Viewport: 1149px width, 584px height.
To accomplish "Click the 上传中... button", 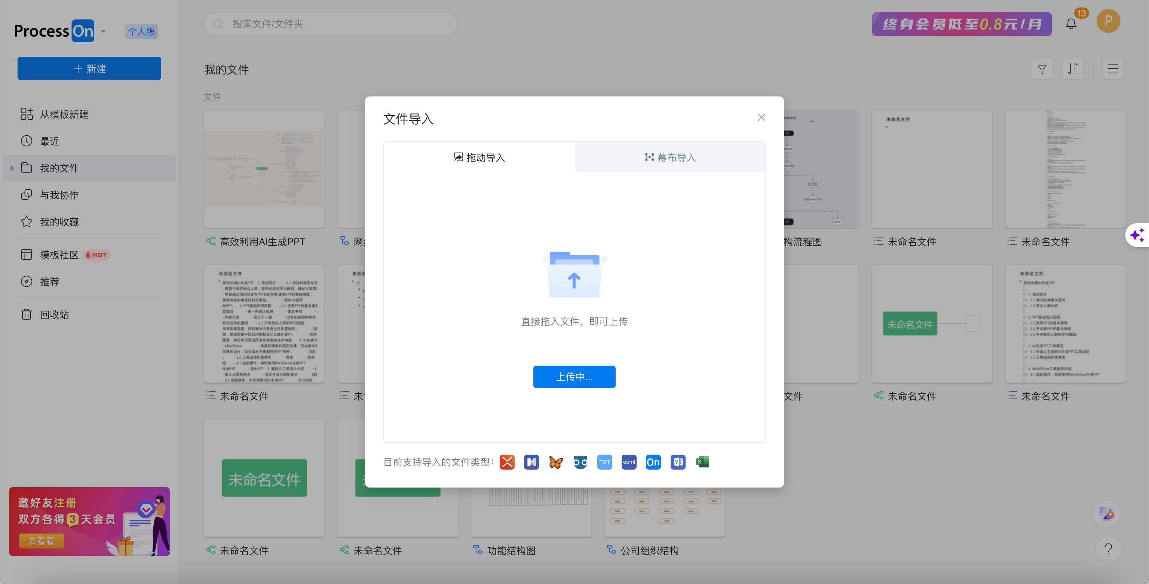I will pyautogui.click(x=574, y=377).
